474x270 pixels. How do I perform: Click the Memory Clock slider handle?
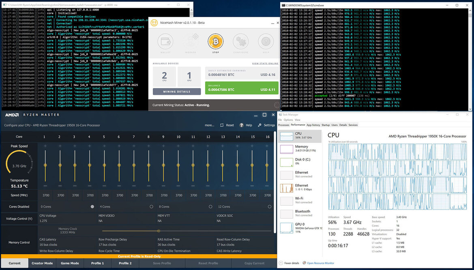159,231
